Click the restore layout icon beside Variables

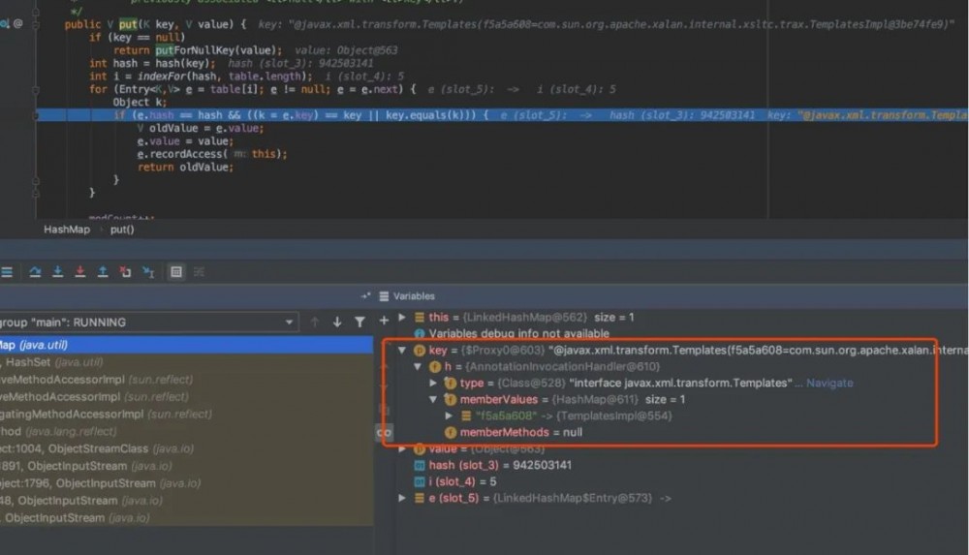pos(366,296)
